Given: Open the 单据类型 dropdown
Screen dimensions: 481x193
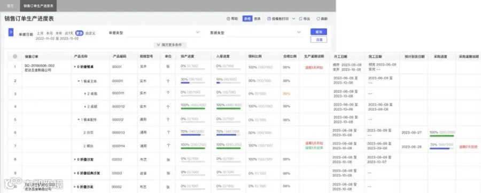Looking at the screenshot, I should click(163, 33).
